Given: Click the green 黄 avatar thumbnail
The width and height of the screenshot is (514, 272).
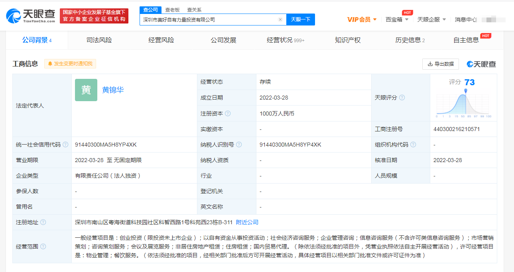Looking at the screenshot, I should click(x=86, y=90).
